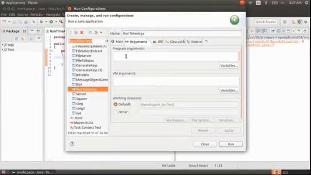This screenshot has width=311, height=175.
Task: Click in the Program arguments text area
Action: (176, 56)
